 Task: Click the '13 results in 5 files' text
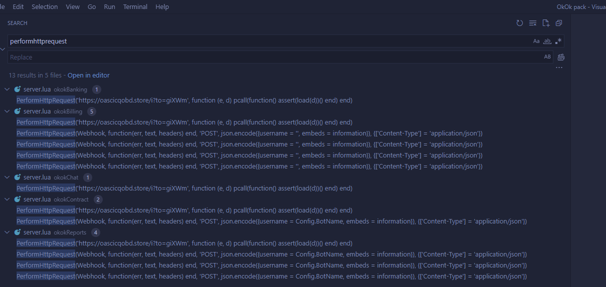[35, 75]
